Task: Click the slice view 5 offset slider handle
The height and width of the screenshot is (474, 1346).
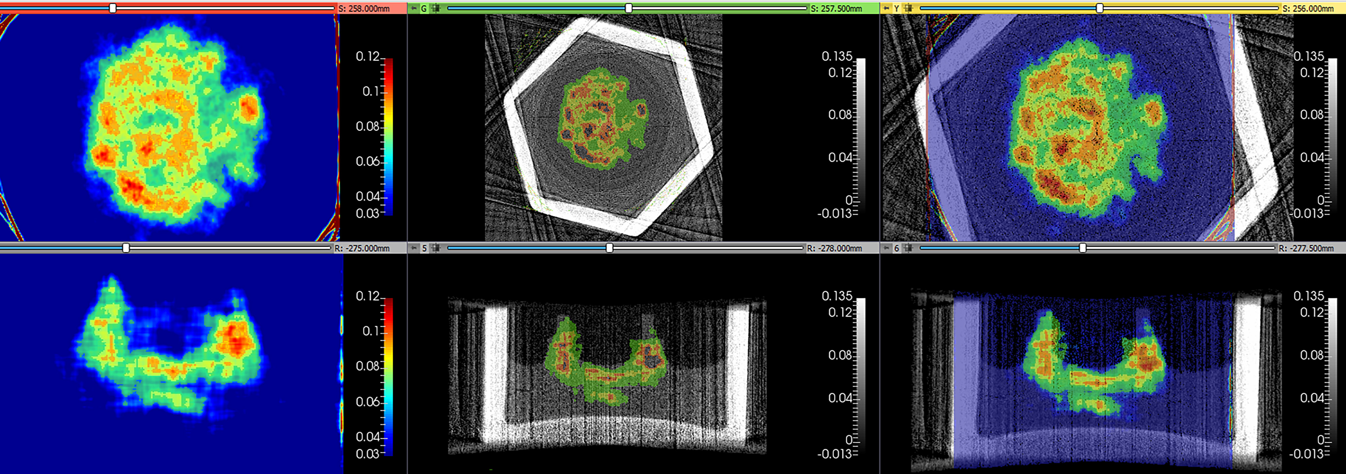Action: tap(609, 248)
